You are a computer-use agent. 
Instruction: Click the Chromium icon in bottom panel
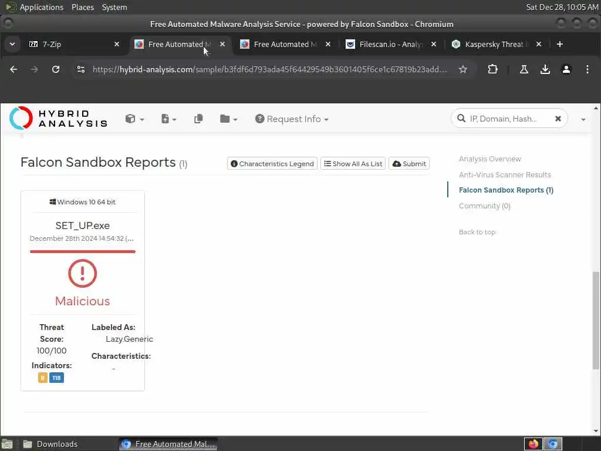pos(553,444)
